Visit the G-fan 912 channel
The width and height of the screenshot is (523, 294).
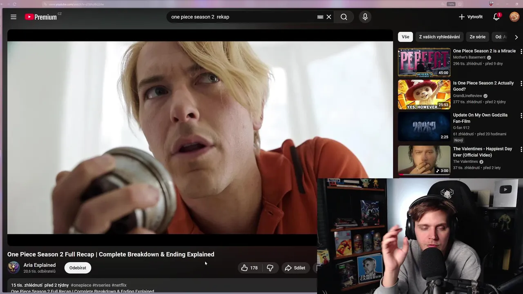(x=461, y=128)
